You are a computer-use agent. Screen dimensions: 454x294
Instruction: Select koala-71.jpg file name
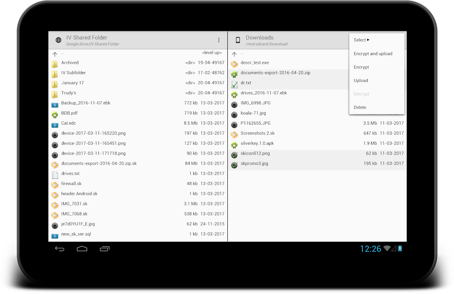point(253,113)
